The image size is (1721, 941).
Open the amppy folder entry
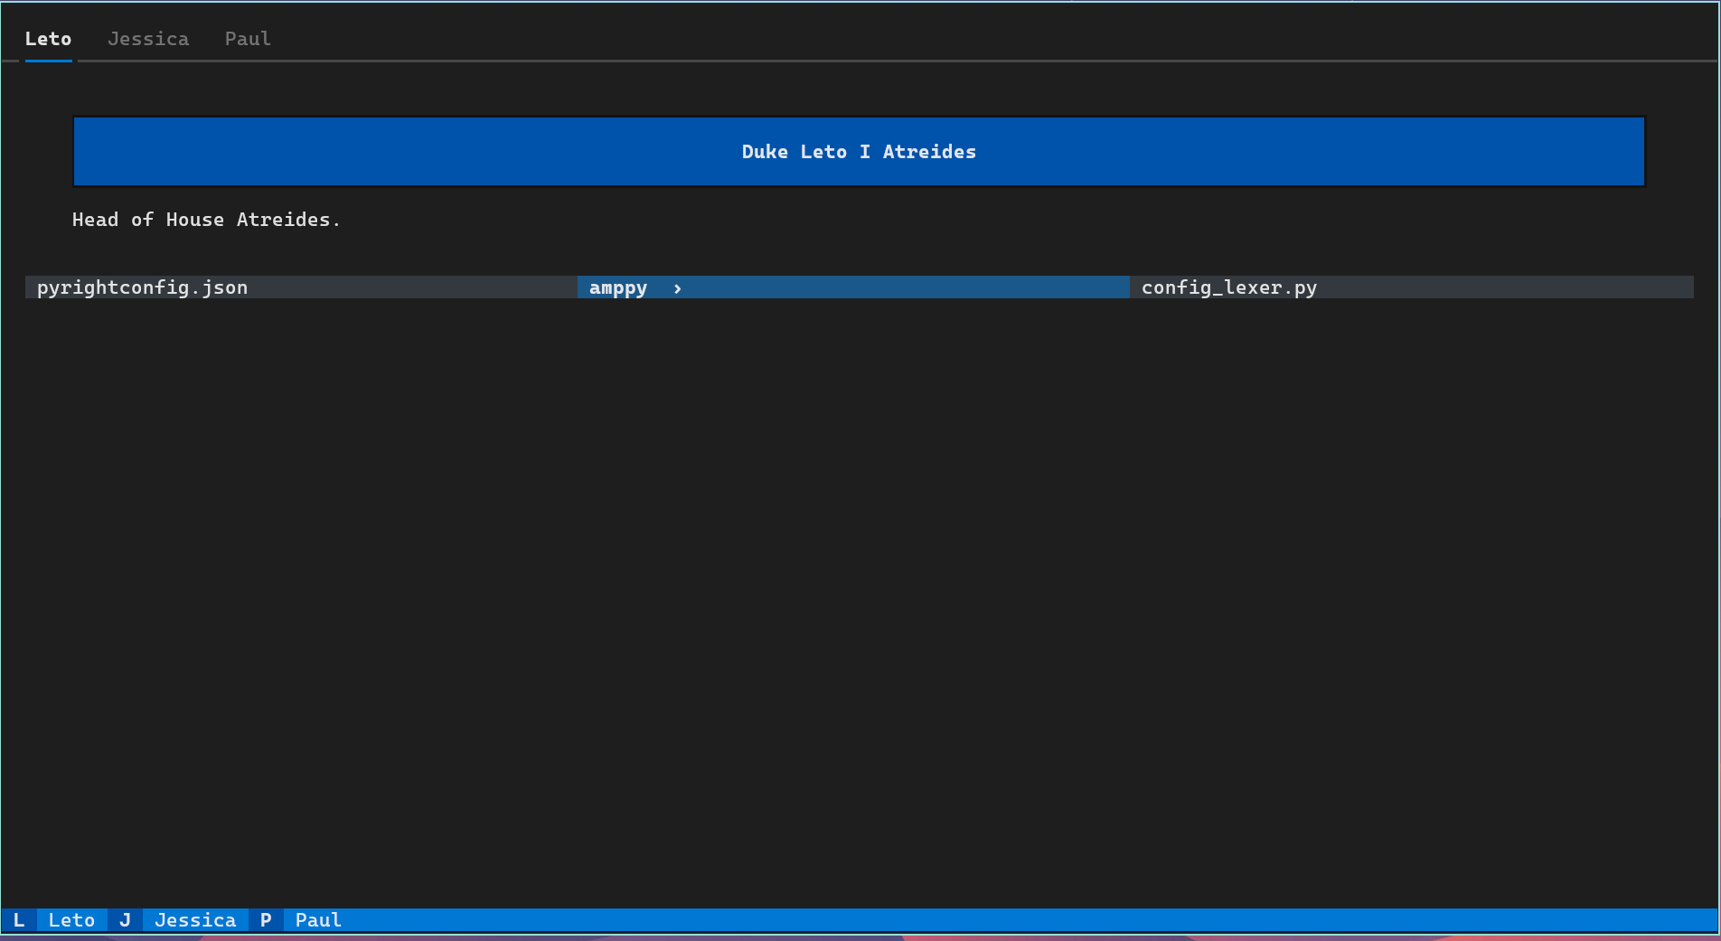[x=853, y=287]
